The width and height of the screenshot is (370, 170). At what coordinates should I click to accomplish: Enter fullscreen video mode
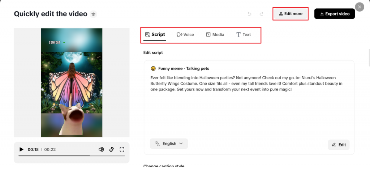click(x=122, y=149)
